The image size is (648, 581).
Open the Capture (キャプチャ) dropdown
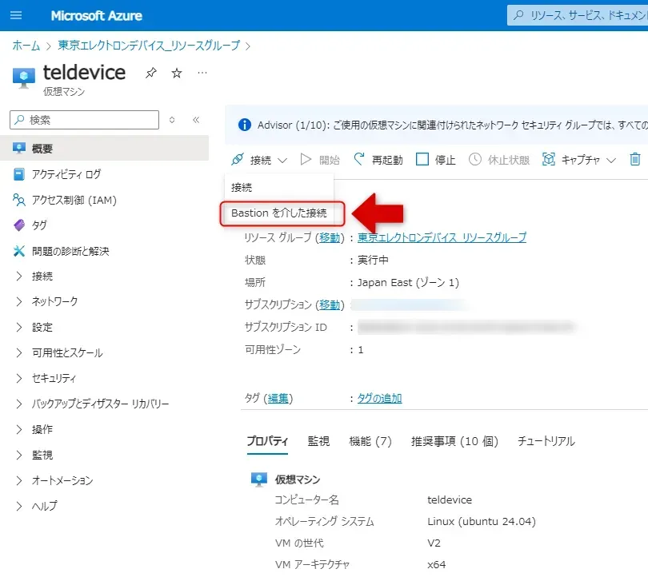[579, 160]
